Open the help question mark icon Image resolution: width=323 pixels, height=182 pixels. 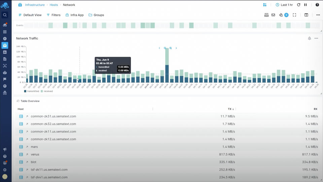coord(317,5)
